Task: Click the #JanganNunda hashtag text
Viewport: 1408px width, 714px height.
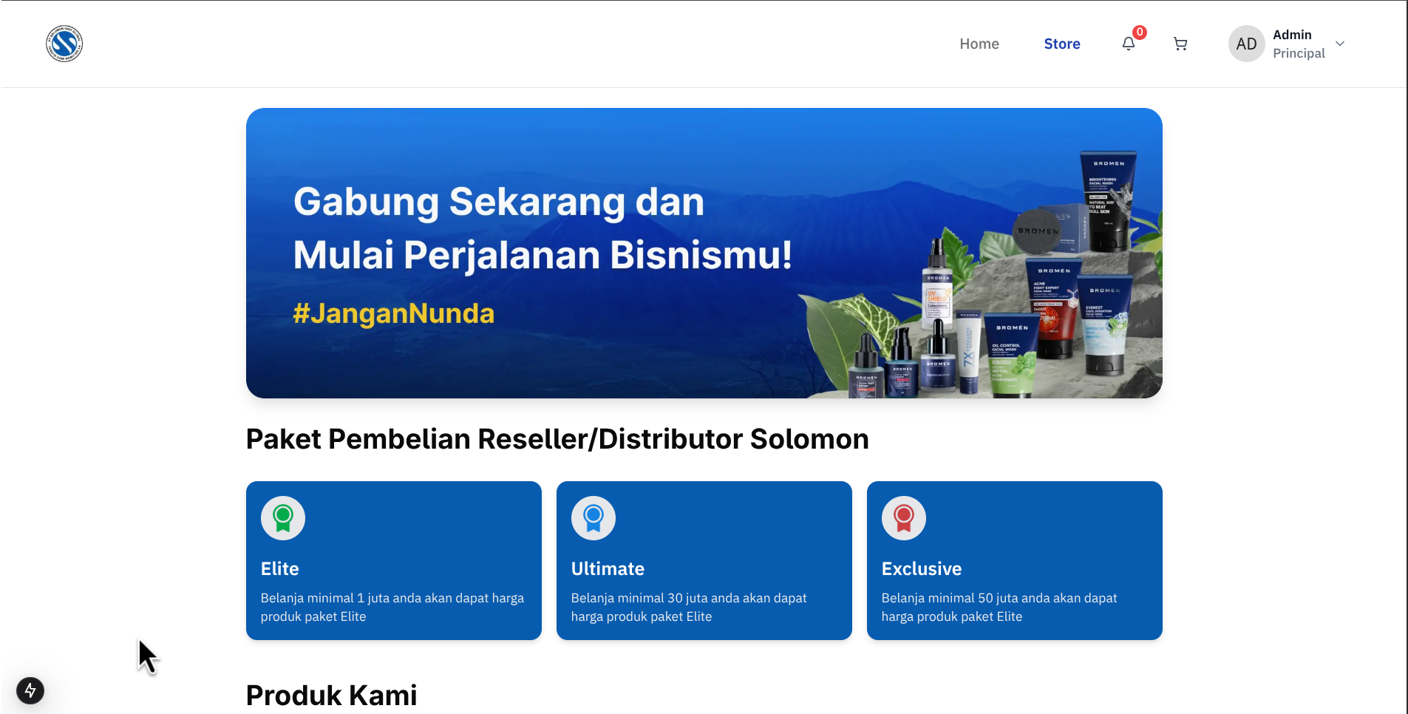Action: coord(394,313)
